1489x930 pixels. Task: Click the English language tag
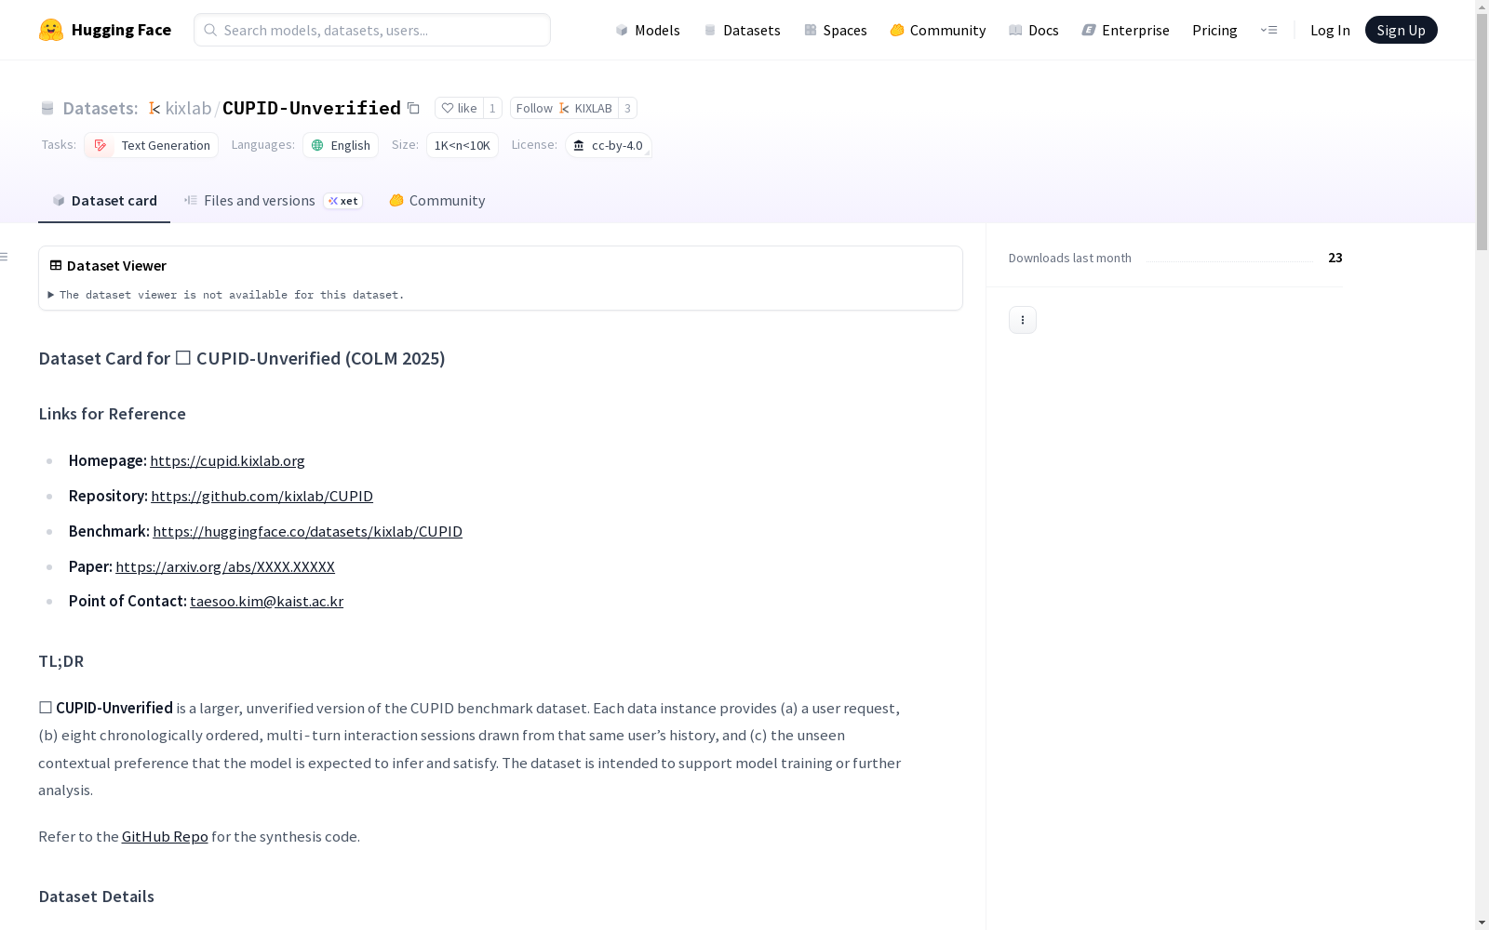[341, 145]
